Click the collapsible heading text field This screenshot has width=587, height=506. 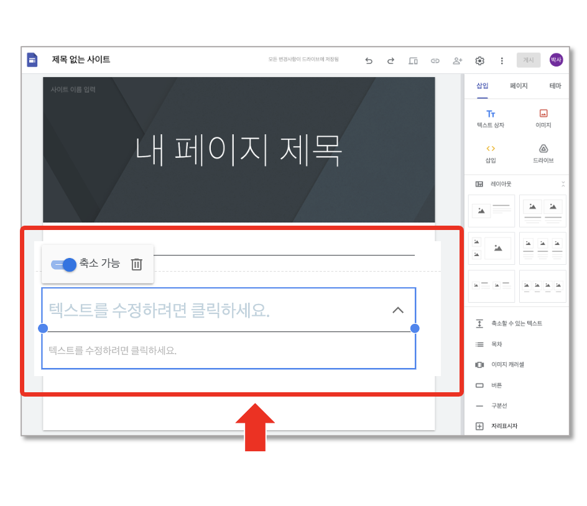217,310
